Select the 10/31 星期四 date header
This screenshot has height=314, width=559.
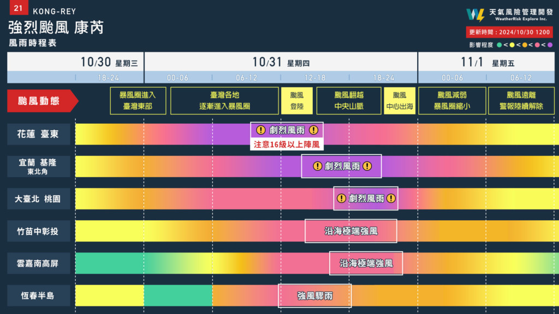coord(281,62)
